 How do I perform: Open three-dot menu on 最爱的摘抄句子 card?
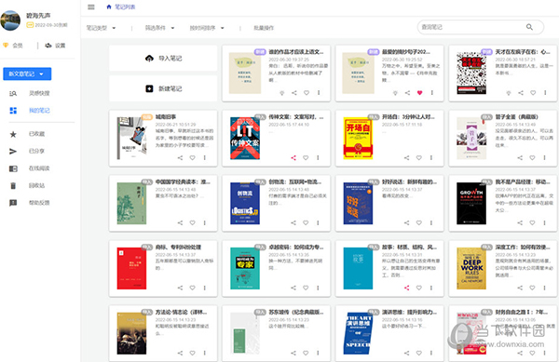432,93
